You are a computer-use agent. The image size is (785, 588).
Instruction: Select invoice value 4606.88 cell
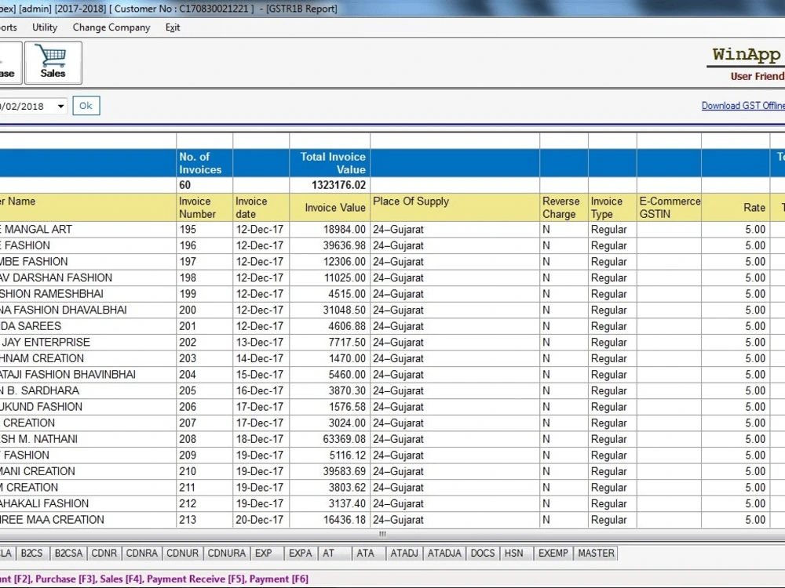coord(330,326)
